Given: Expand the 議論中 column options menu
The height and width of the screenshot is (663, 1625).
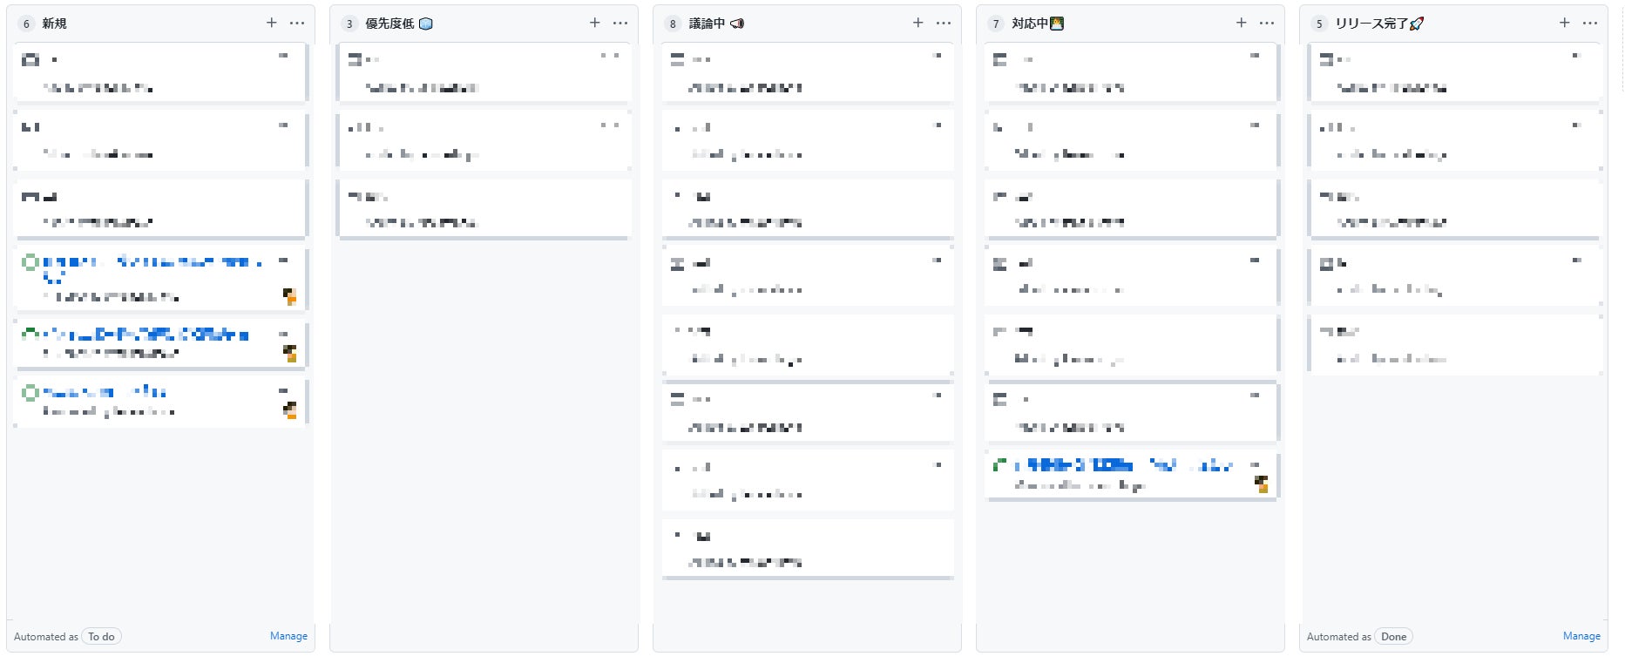Looking at the screenshot, I should (x=944, y=23).
